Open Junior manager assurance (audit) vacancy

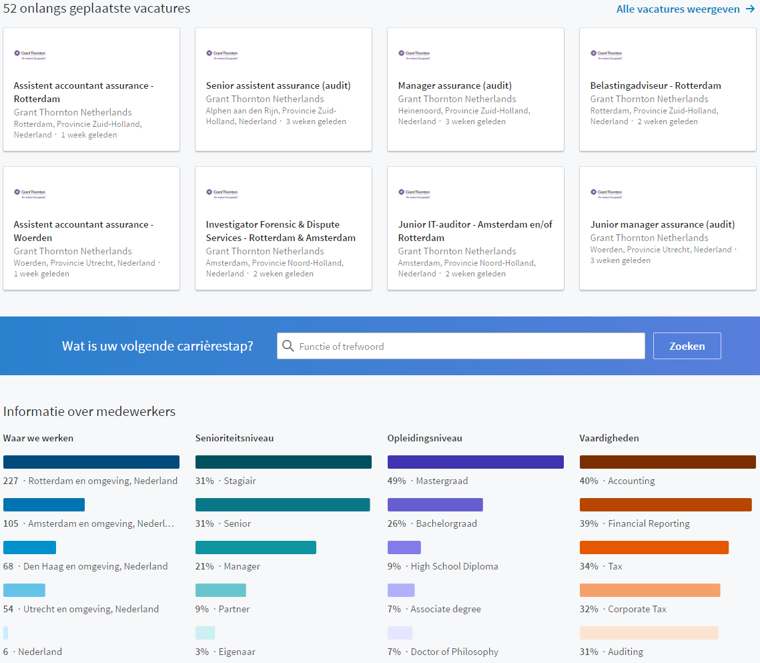point(662,224)
